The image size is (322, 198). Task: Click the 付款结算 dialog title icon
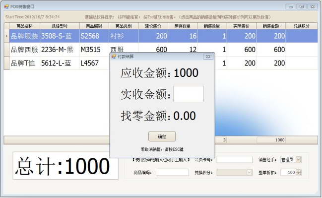click(x=114, y=57)
